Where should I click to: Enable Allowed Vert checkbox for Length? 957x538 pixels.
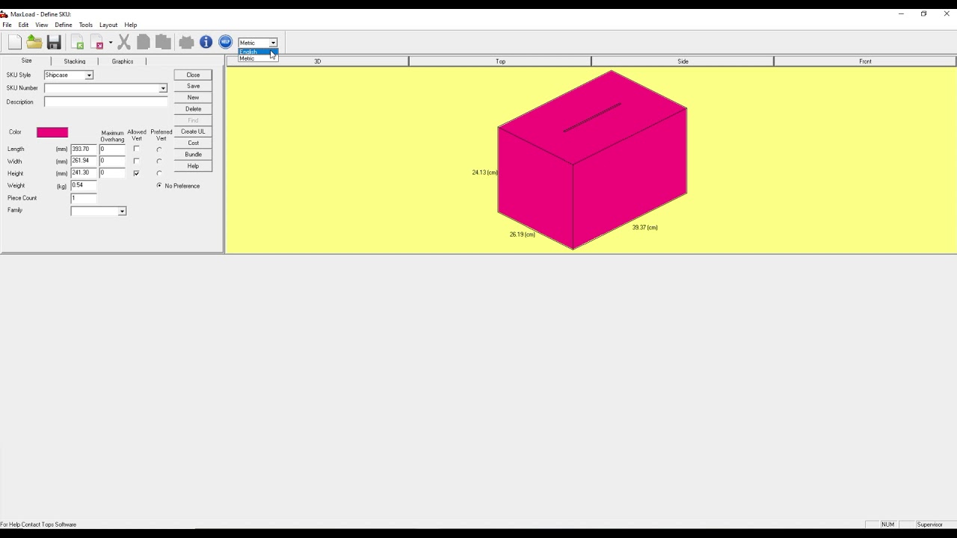[x=136, y=149]
